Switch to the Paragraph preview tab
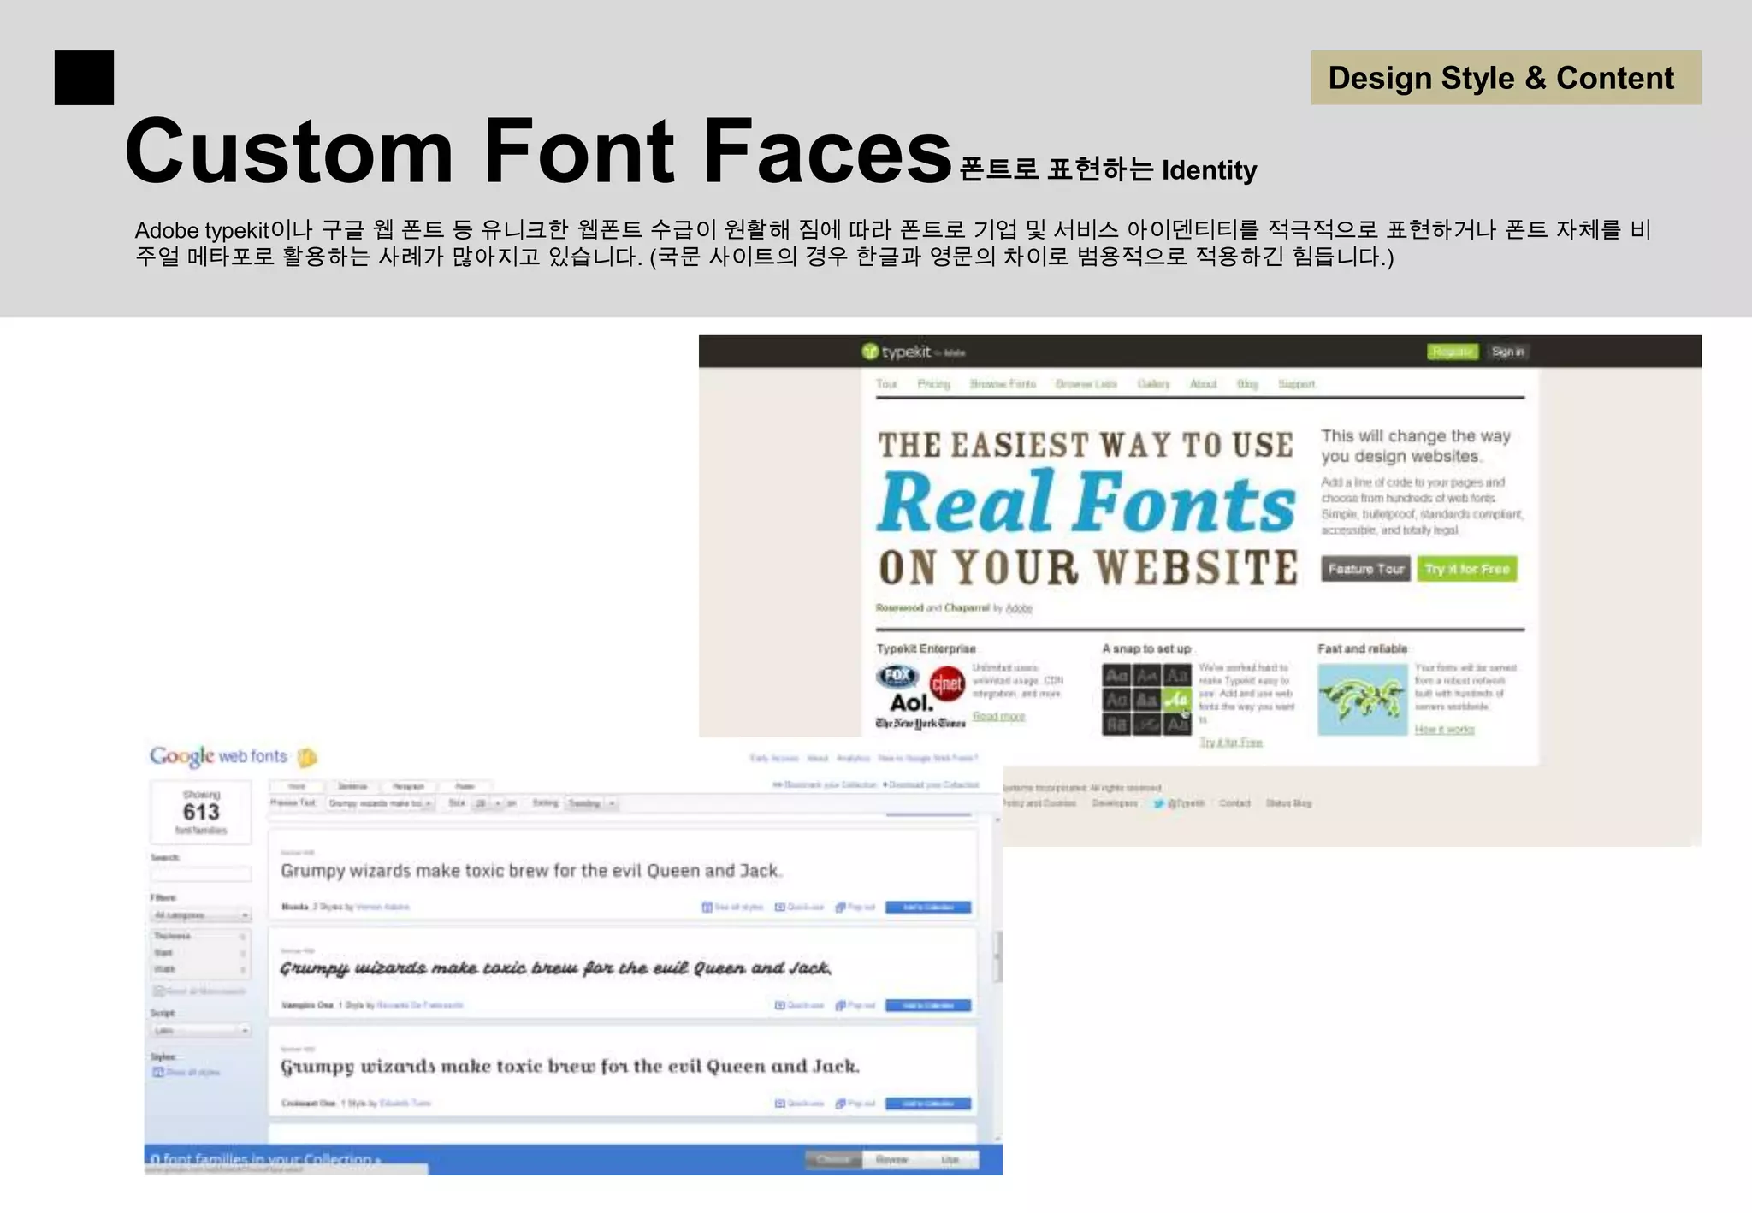1752x1213 pixels. click(x=408, y=786)
